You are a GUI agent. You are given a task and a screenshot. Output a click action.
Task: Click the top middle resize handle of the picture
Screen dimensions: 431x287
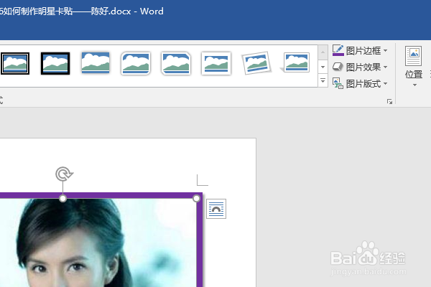point(63,198)
